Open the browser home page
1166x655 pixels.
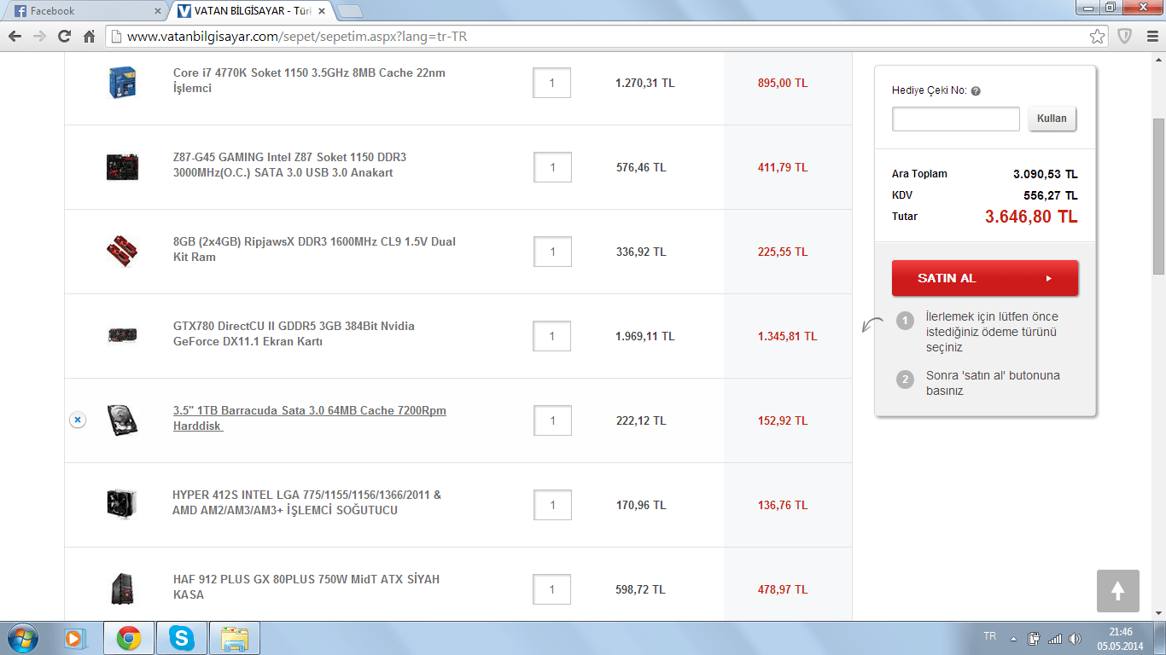[89, 37]
